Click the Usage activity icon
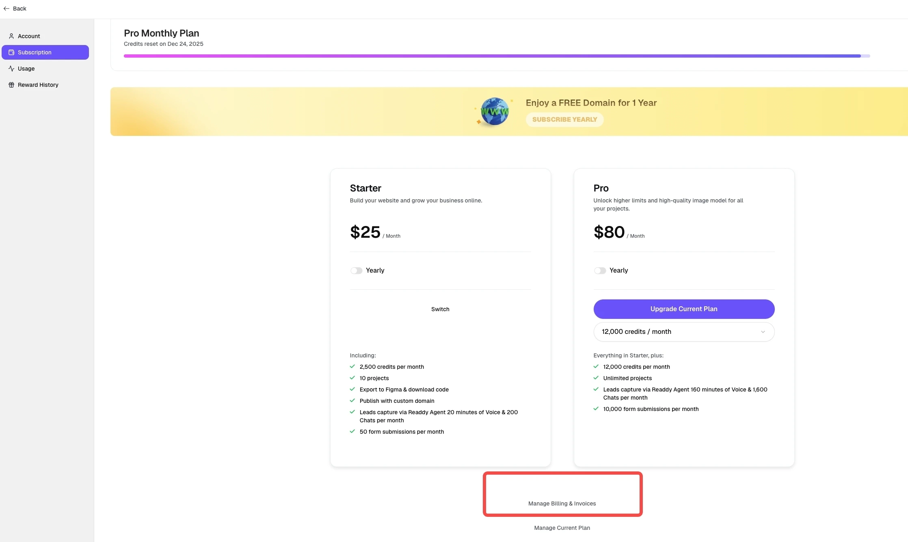This screenshot has width=908, height=542. tap(11, 69)
